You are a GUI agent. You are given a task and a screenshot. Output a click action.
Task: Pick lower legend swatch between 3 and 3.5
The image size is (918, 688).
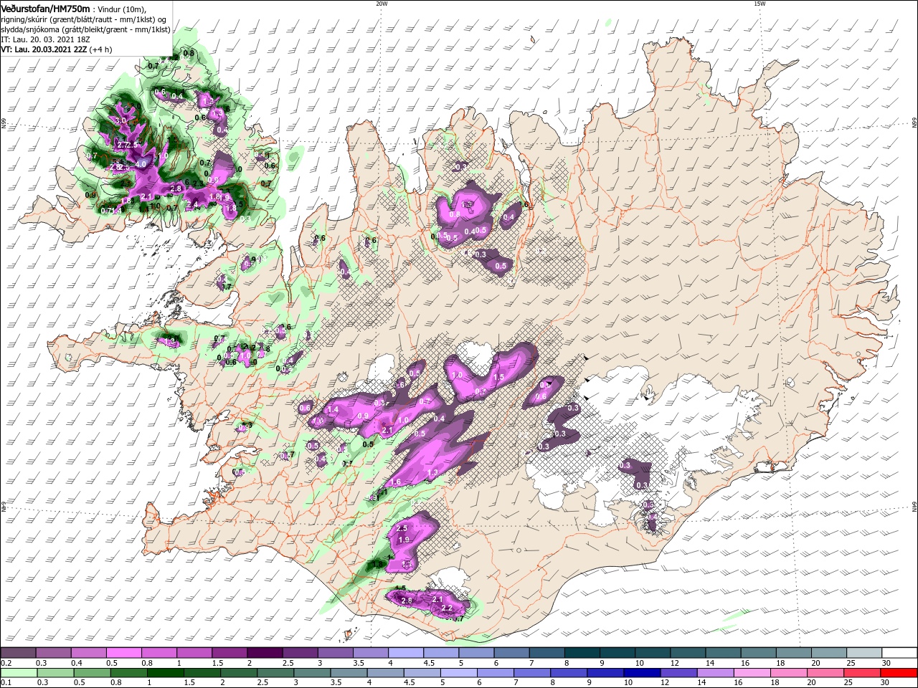pyautogui.click(x=311, y=672)
